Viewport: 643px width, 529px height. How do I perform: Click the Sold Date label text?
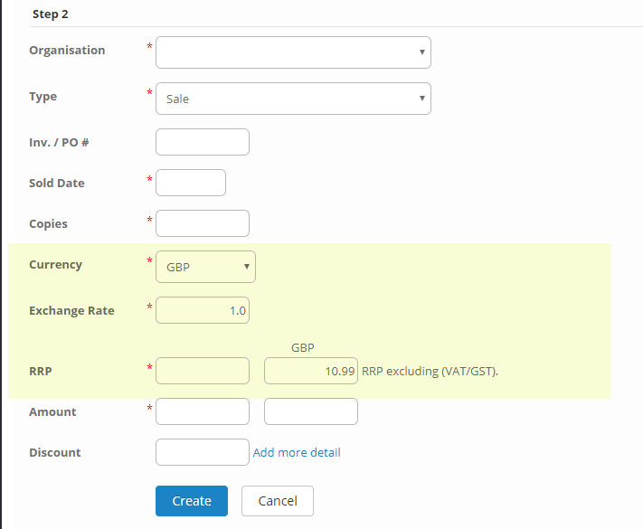[56, 183]
